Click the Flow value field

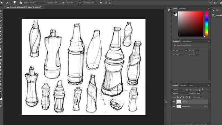[x=72, y=3]
